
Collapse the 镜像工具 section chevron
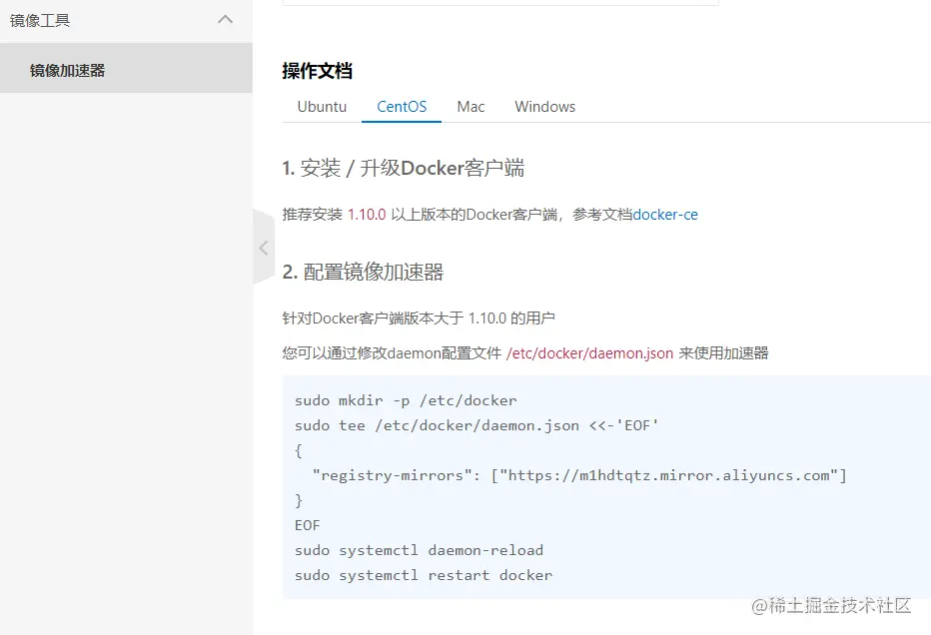pos(225,20)
